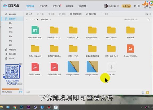Open the settings gear icon

[x=139, y=6]
